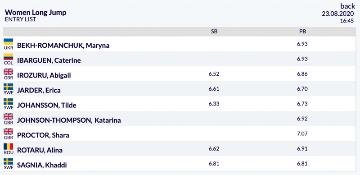Click the Romania flag beside Rotaru, Alina
This screenshot has width=360, height=175.
(9, 147)
